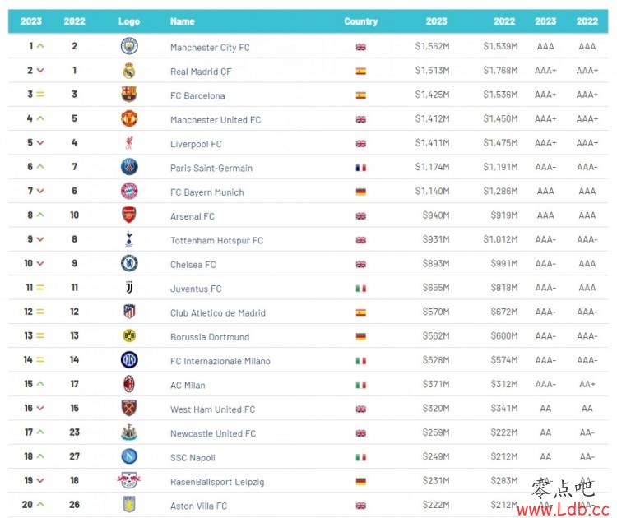Click Paris Saint-Germain's French flag icon
This screenshot has width=617, height=518.
tap(361, 168)
